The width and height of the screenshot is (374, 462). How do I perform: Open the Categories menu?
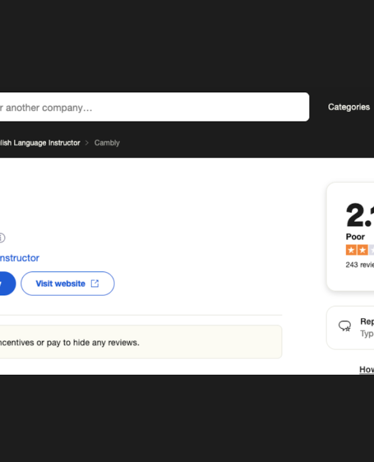pos(349,107)
